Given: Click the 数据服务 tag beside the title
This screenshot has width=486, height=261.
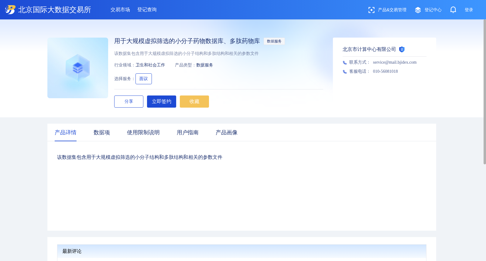Looking at the screenshot, I should tap(274, 41).
